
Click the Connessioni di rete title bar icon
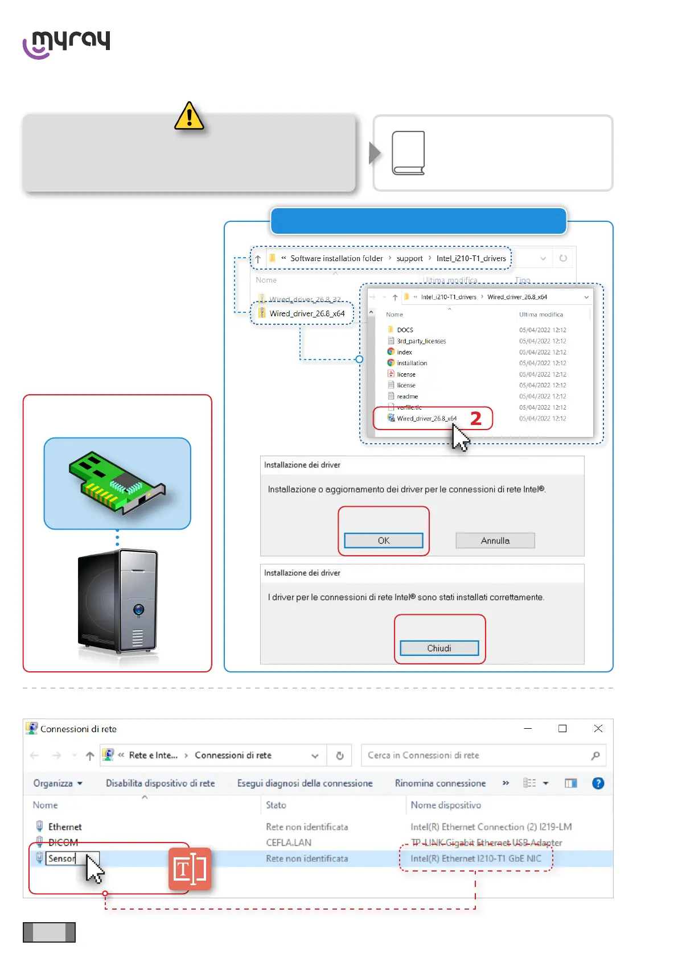tap(32, 729)
